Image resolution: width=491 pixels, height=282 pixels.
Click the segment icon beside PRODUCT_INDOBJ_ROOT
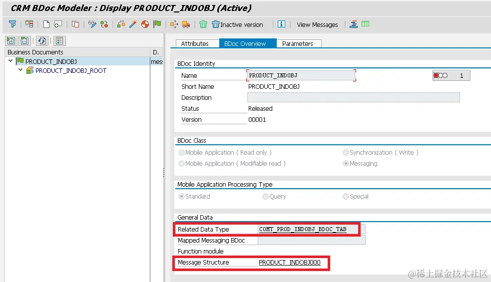(x=30, y=70)
